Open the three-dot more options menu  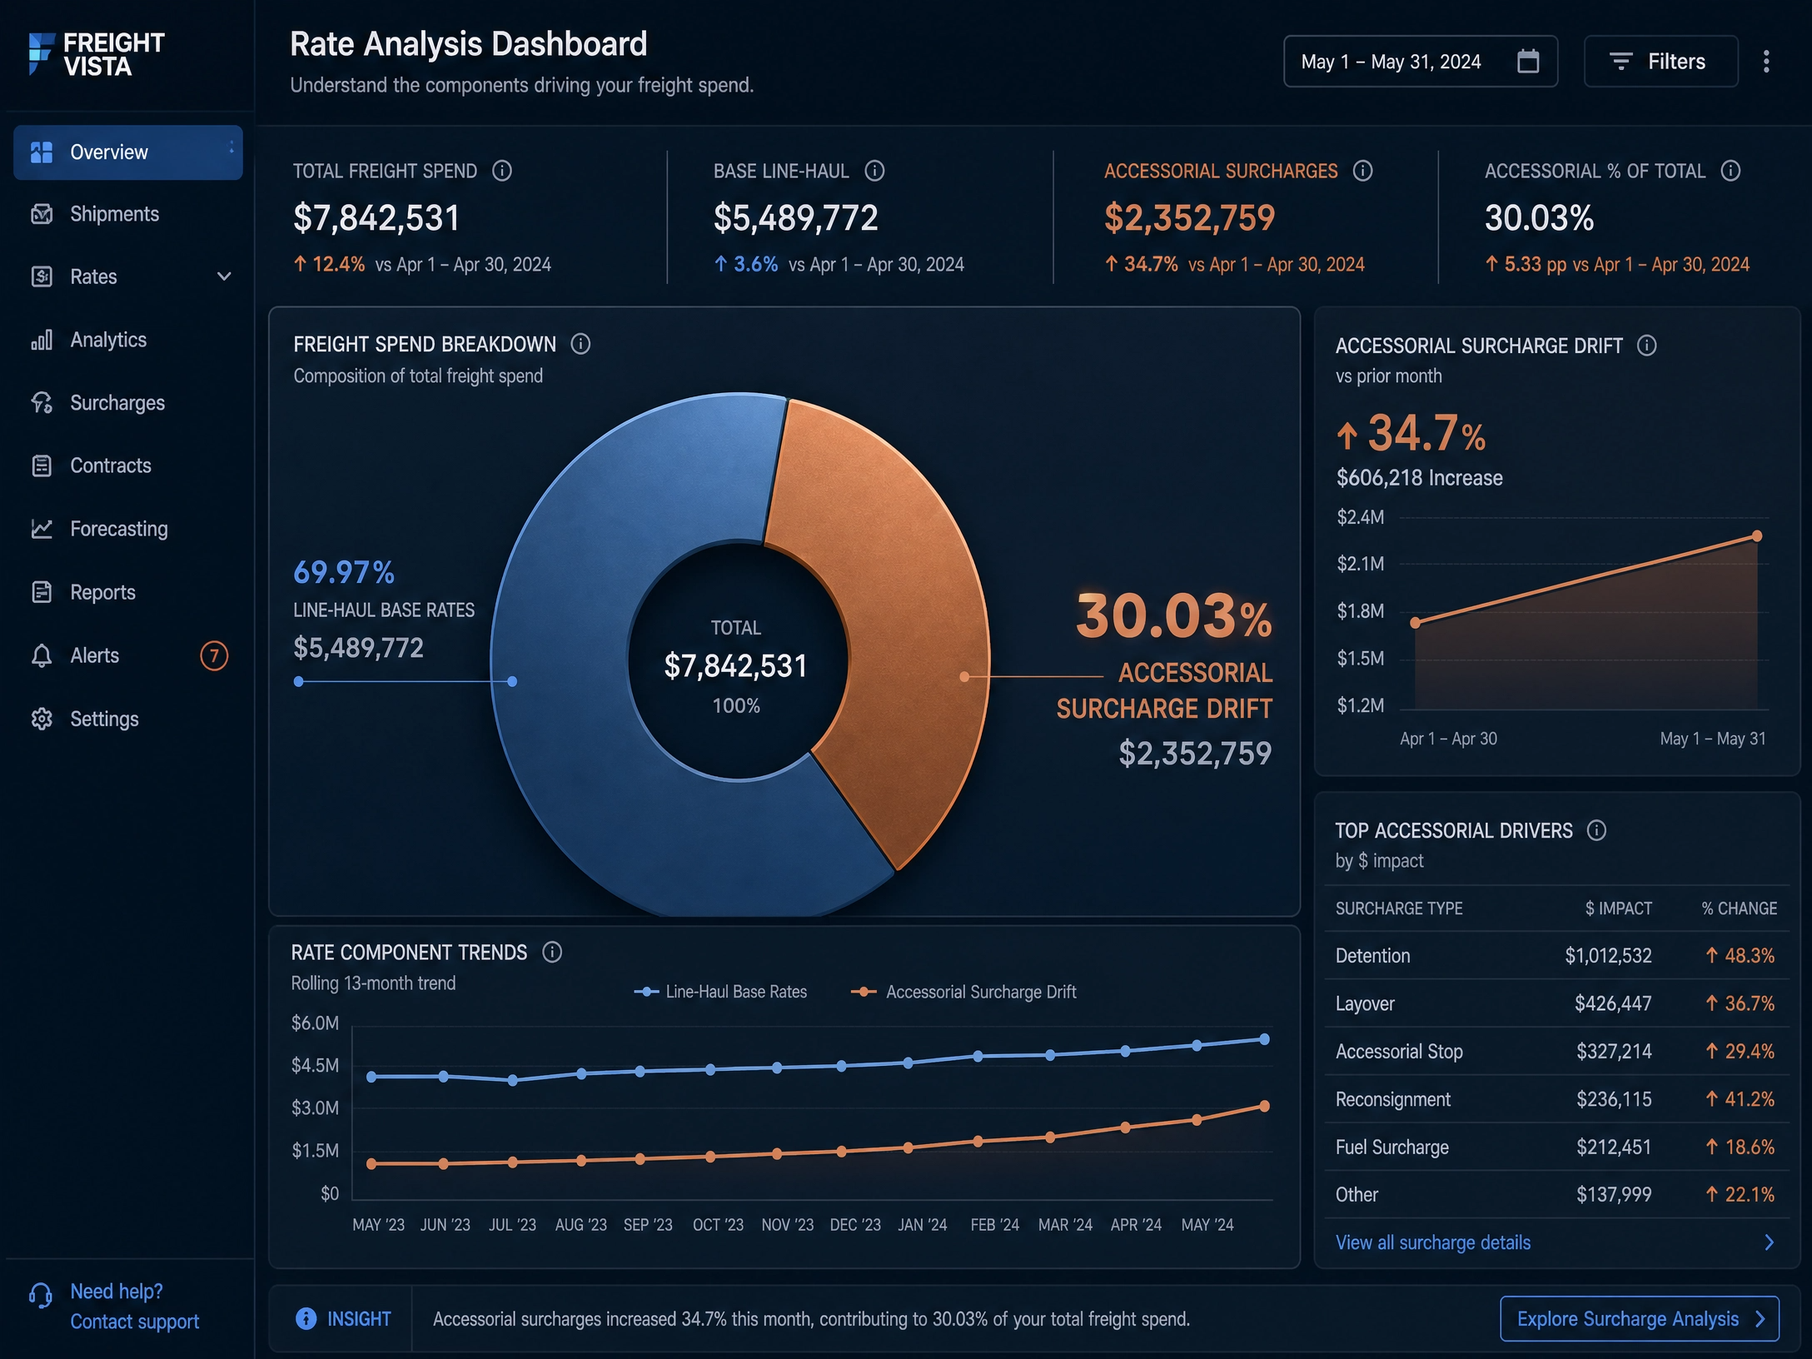(1766, 62)
